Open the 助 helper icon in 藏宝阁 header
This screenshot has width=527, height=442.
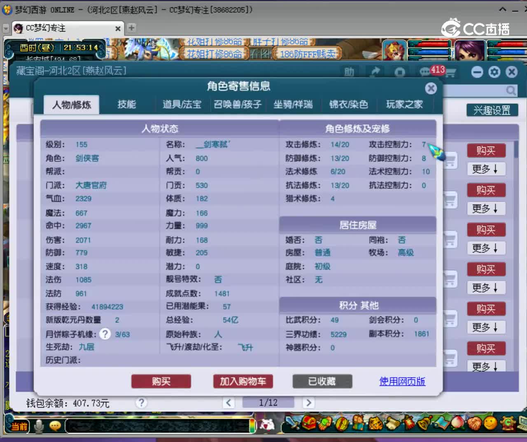pos(349,72)
